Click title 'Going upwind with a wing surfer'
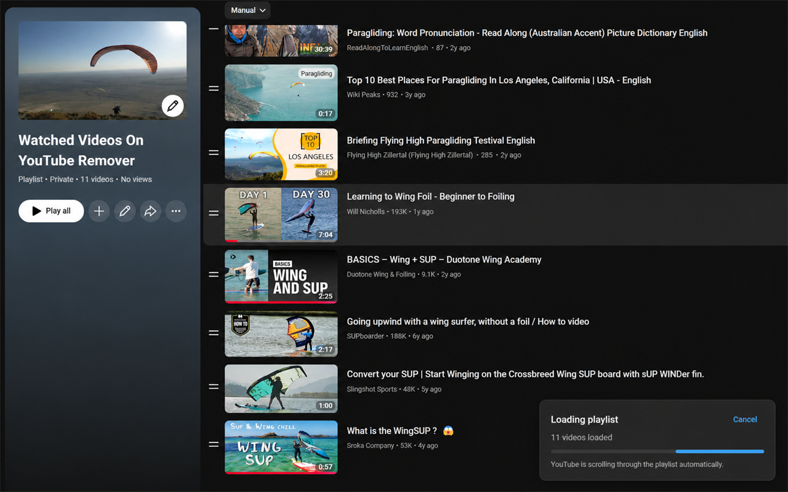 (468, 322)
